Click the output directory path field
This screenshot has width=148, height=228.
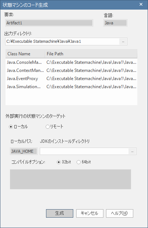[x=62, y=42]
